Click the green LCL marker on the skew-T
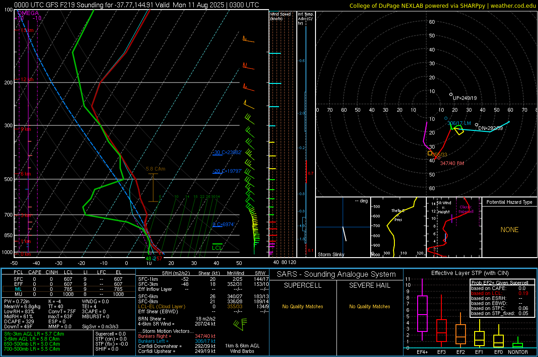 pyautogui.click(x=217, y=248)
